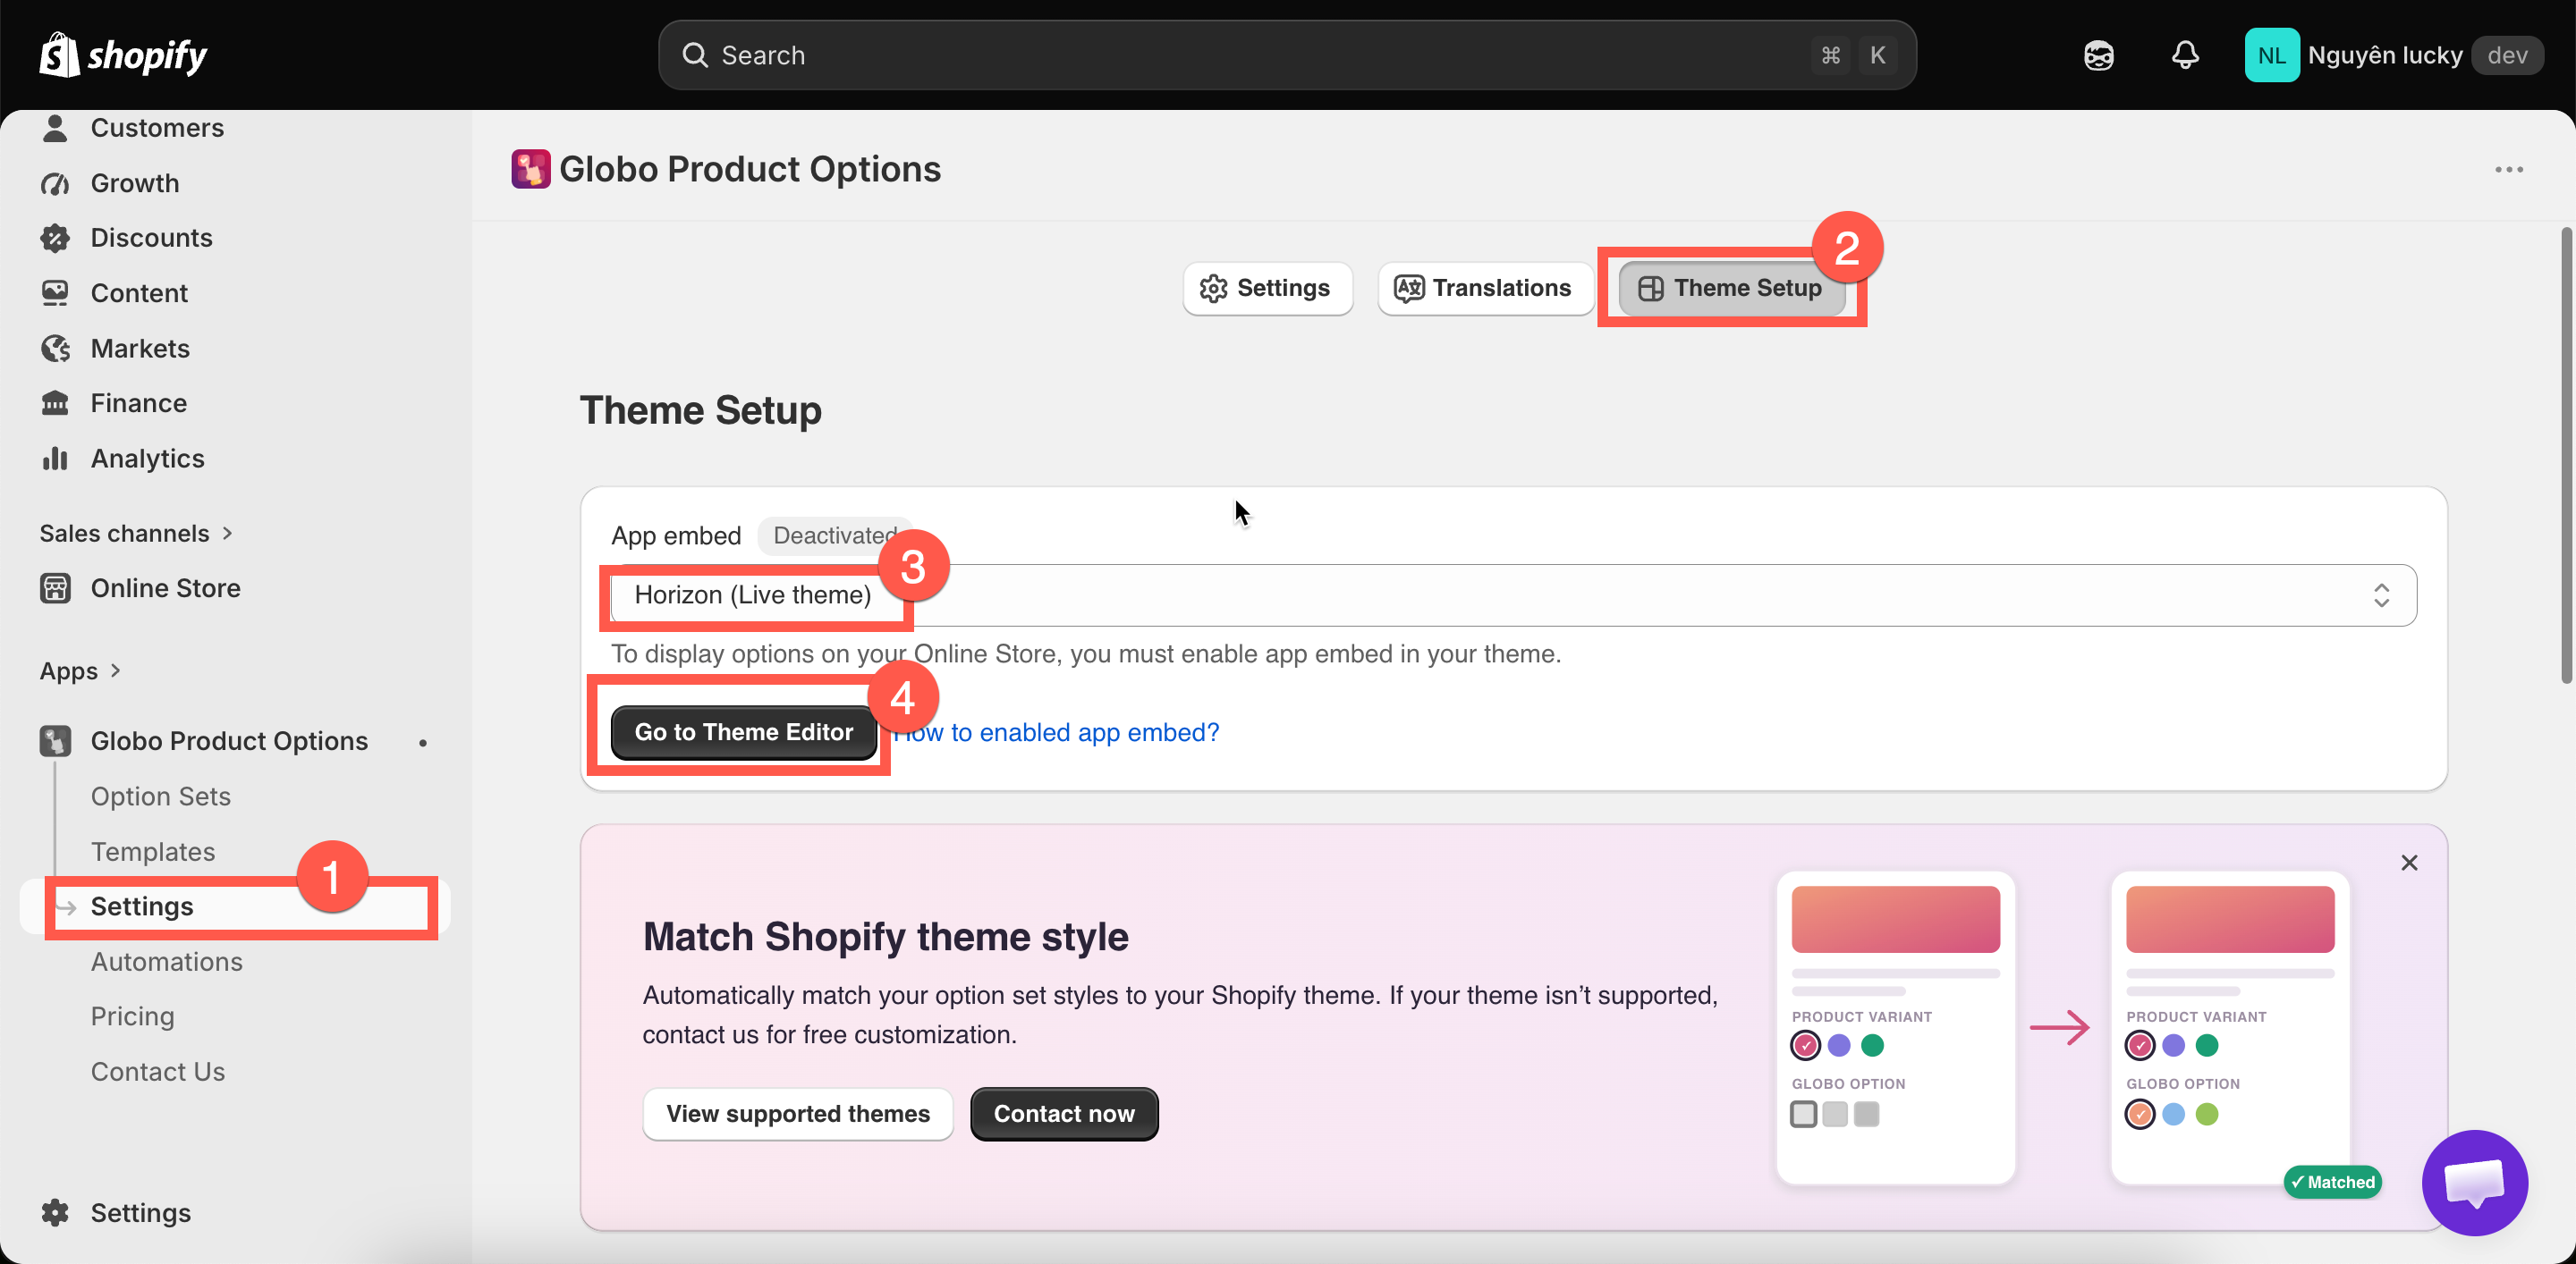The width and height of the screenshot is (2576, 1264).
Task: Click the Shopify logo
Action: point(122,55)
